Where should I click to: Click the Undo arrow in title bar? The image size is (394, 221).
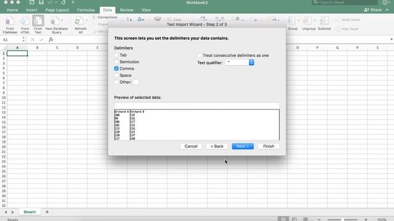(x=50, y=2)
